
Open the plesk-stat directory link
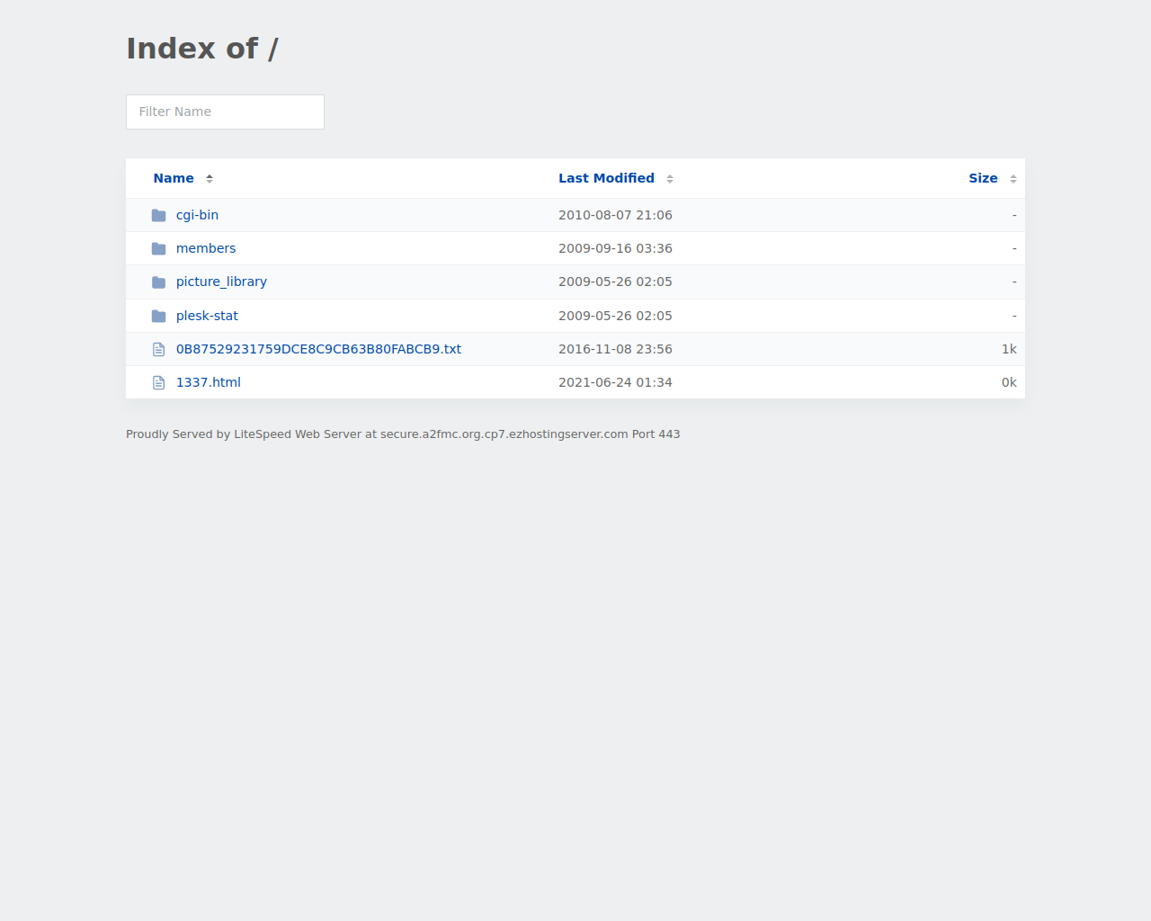tap(207, 316)
